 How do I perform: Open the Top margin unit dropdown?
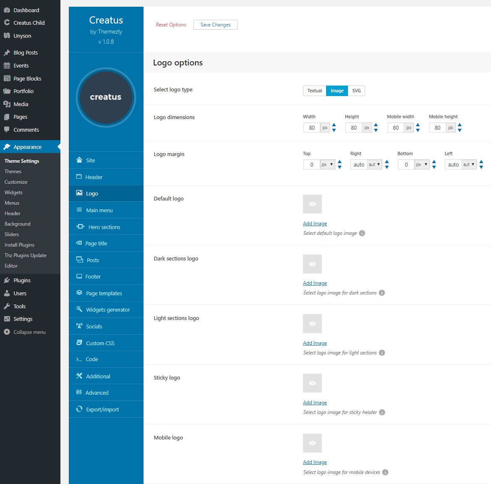(327, 164)
